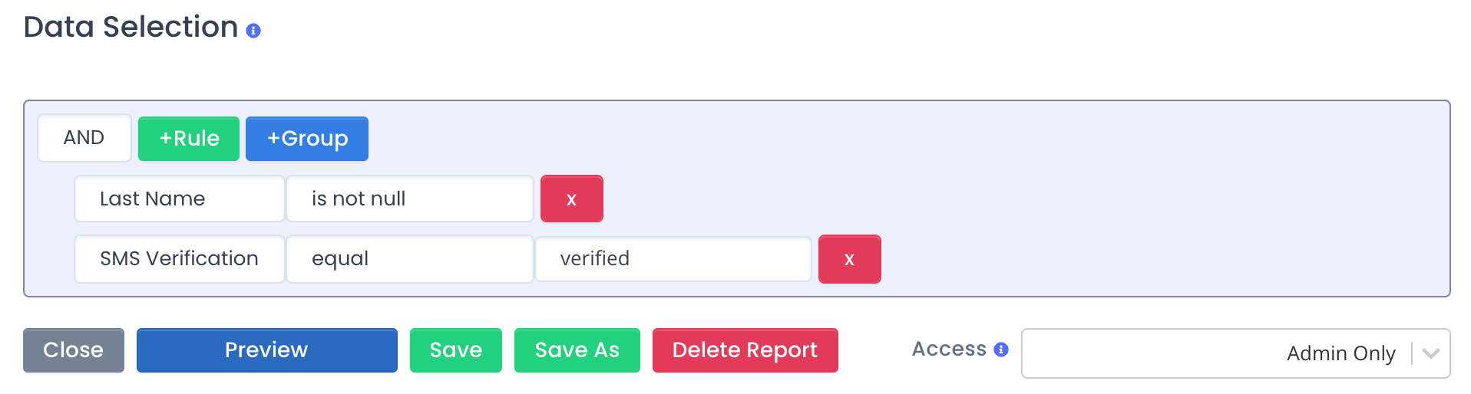
Task: Toggle the AND condition operator
Action: [84, 138]
